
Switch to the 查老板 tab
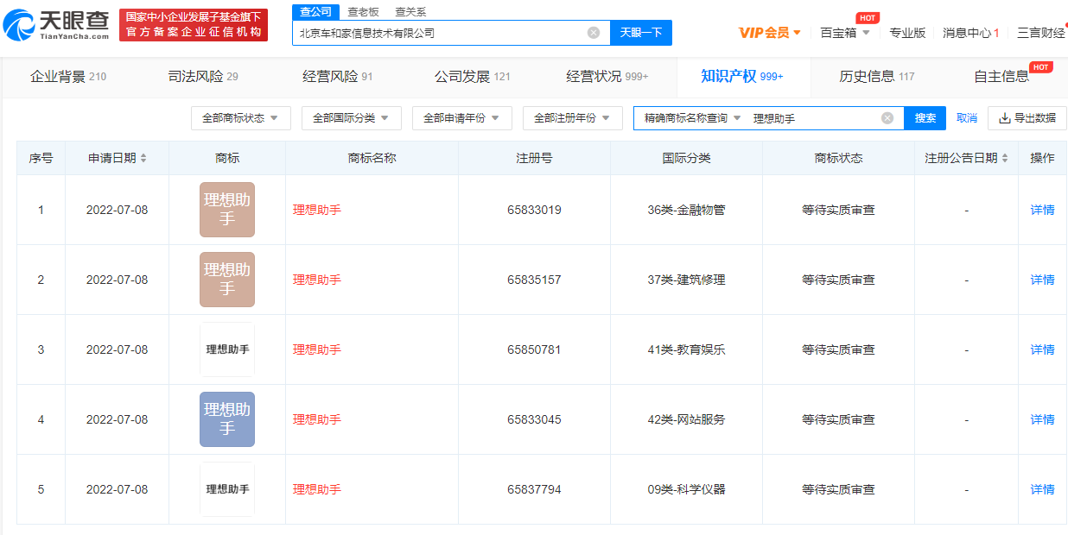(x=363, y=11)
